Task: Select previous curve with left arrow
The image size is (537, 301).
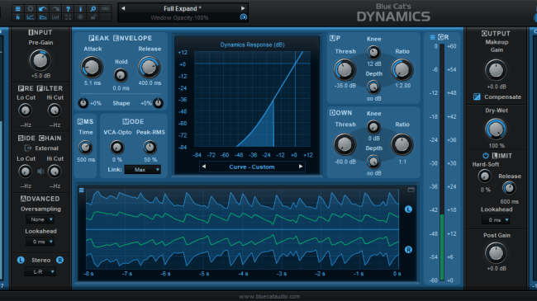Action: [204, 167]
